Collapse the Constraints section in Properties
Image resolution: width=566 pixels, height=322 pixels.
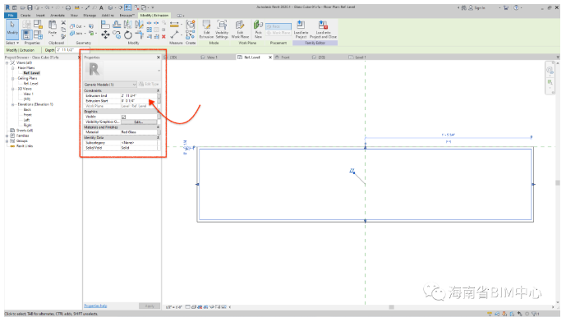[x=158, y=90]
